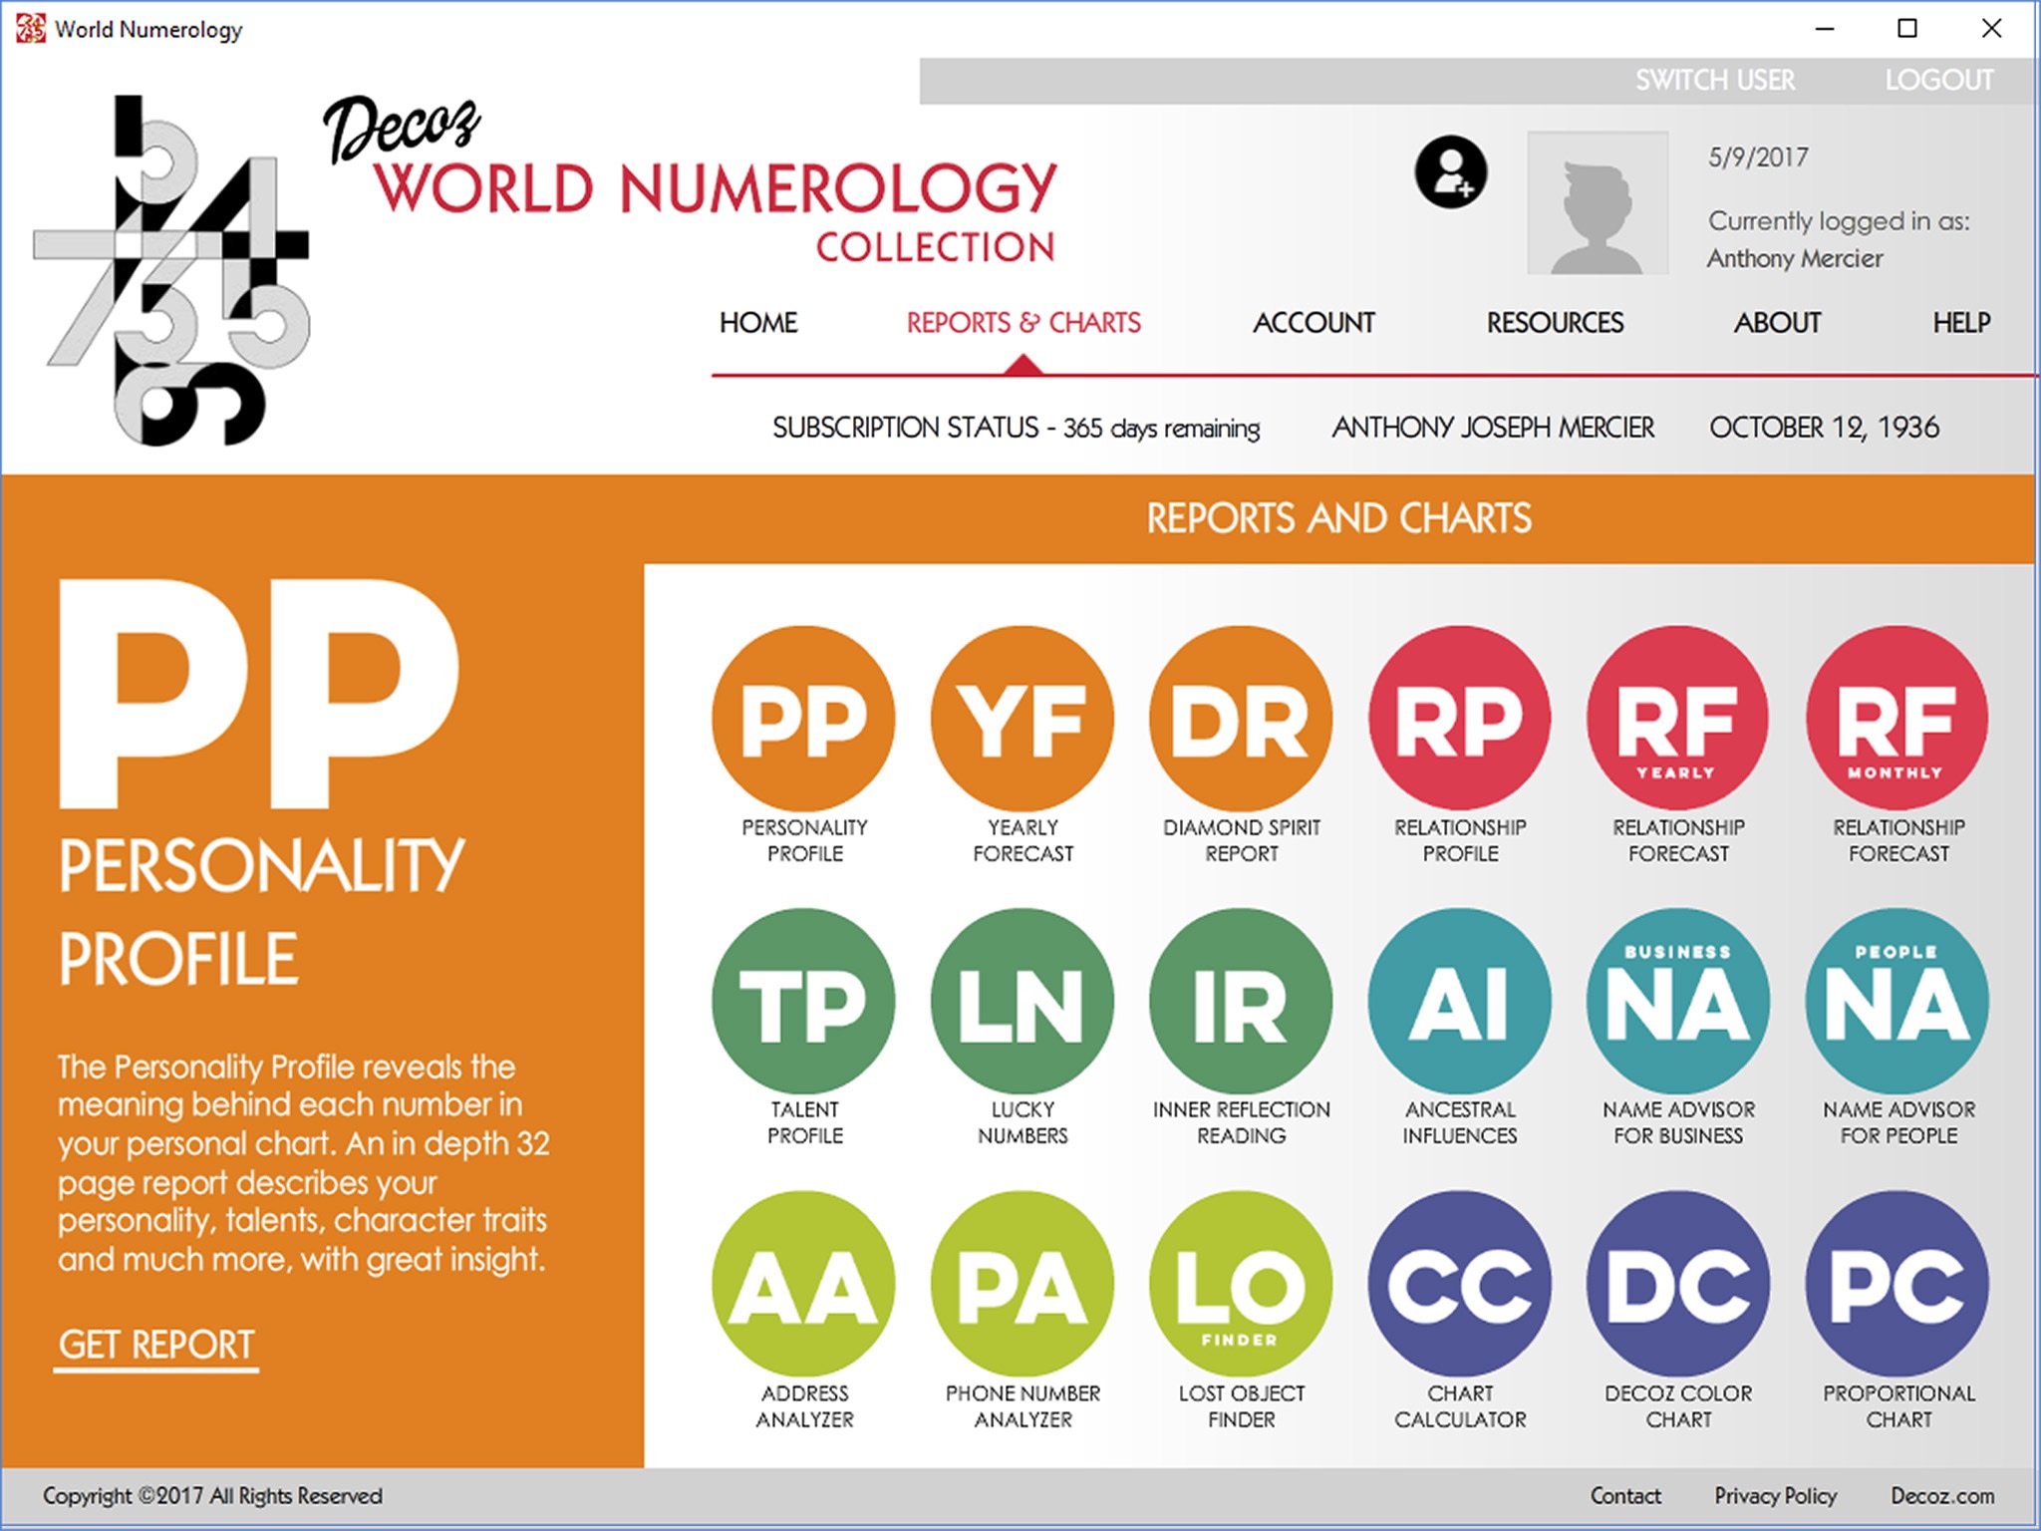Screen dimensions: 2041x1531
Task: Click the date 5/9/2017
Action: pyautogui.click(x=1758, y=157)
